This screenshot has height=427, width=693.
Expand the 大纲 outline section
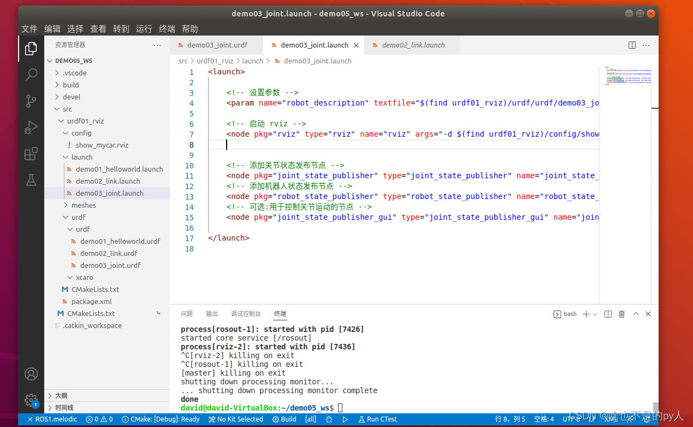click(107, 395)
